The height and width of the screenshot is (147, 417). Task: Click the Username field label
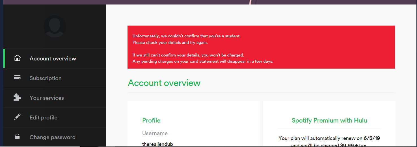[x=155, y=133]
